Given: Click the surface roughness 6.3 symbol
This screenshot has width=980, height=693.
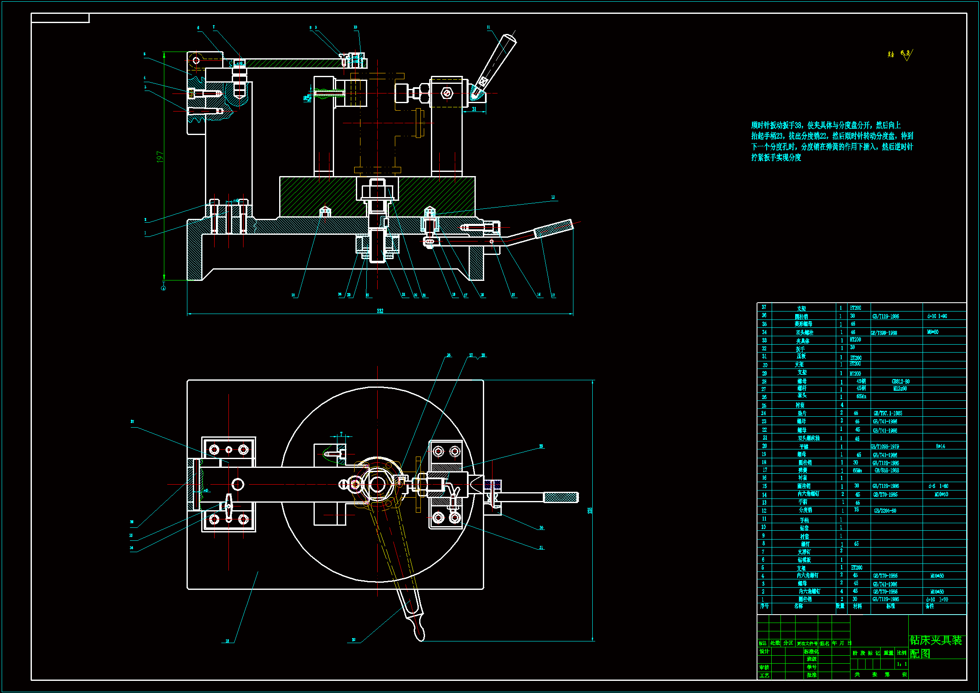Looking at the screenshot, I should pos(906,55).
